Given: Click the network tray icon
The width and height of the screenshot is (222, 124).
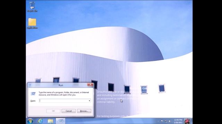Looking at the screenshot, I should [166, 121].
